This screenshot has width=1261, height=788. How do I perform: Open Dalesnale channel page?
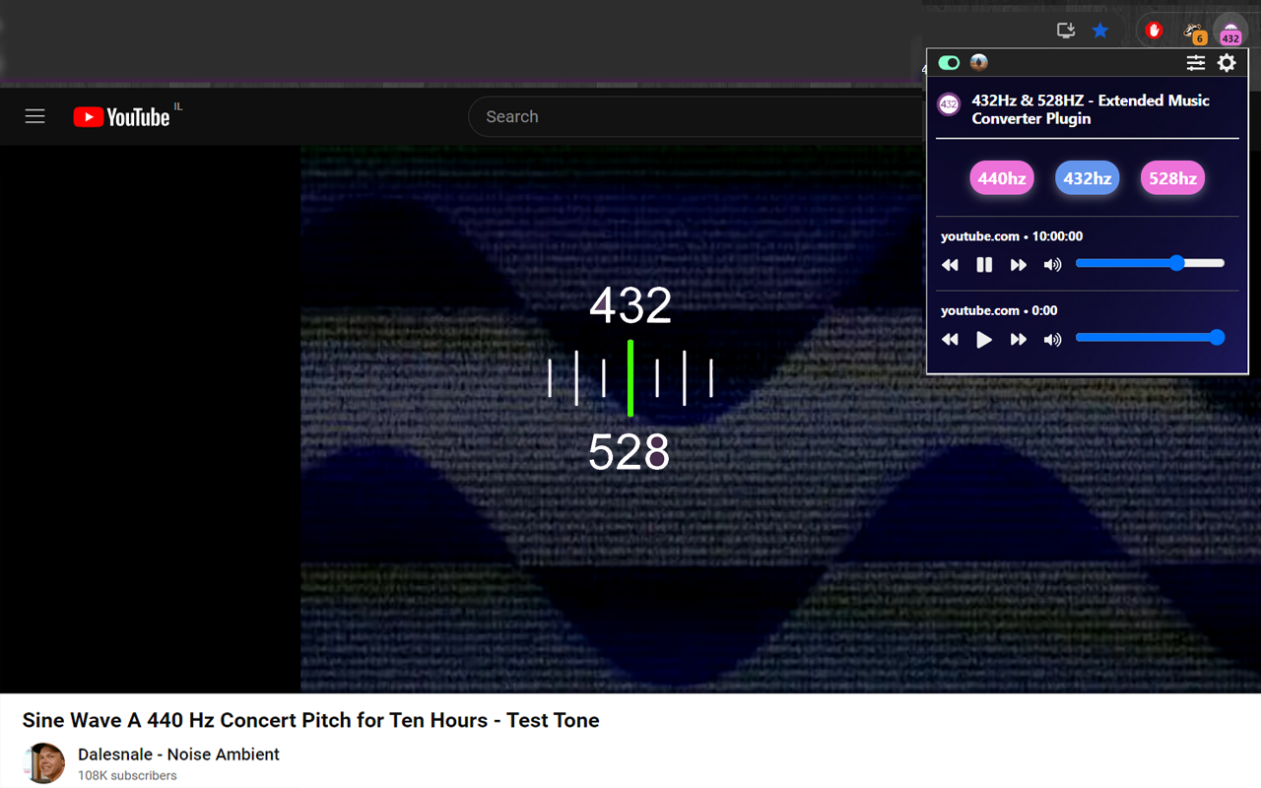(178, 754)
